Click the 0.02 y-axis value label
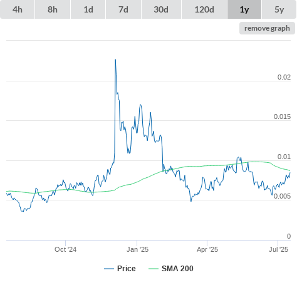Image resolution: width=297 pixels, height=285 pixels. (284, 77)
